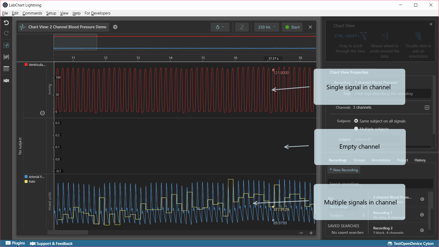Screen dimensions: 439x247
Task: Open the Table view sidebar icon
Action: coord(6,68)
